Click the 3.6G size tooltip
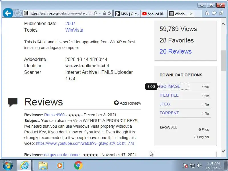 click(x=151, y=87)
